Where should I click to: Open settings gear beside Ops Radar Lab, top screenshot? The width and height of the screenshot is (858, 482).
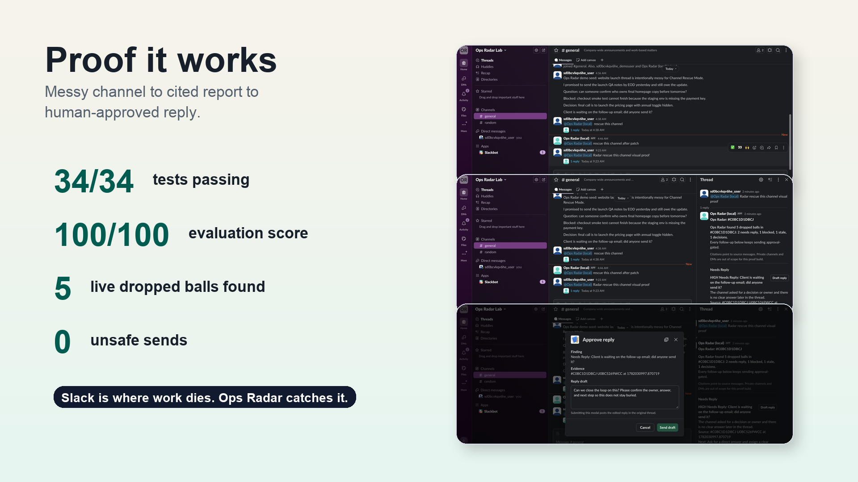point(536,50)
